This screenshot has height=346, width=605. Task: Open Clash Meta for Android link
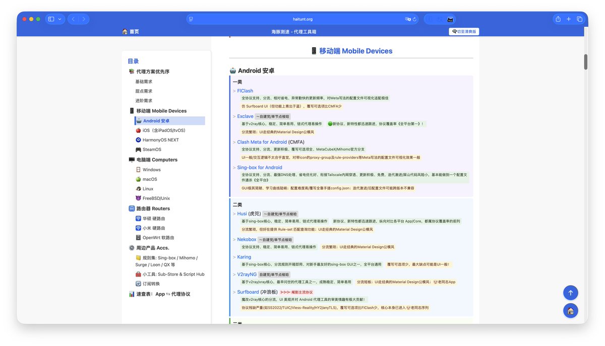click(x=262, y=142)
